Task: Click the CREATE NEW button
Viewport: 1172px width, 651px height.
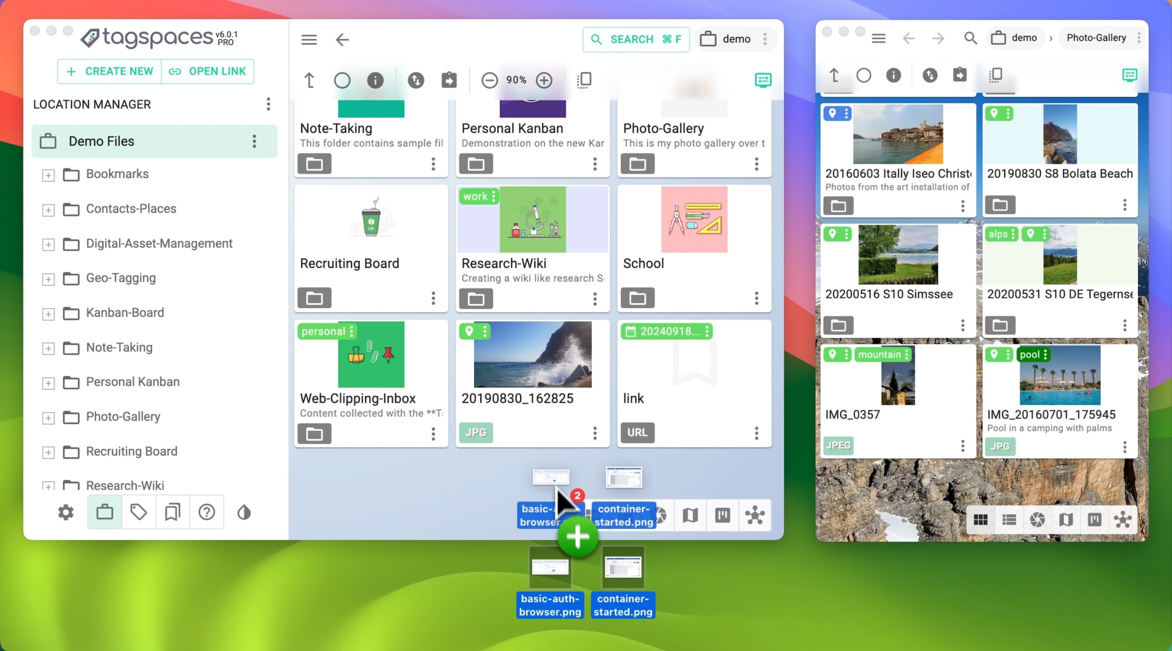Action: pyautogui.click(x=110, y=71)
